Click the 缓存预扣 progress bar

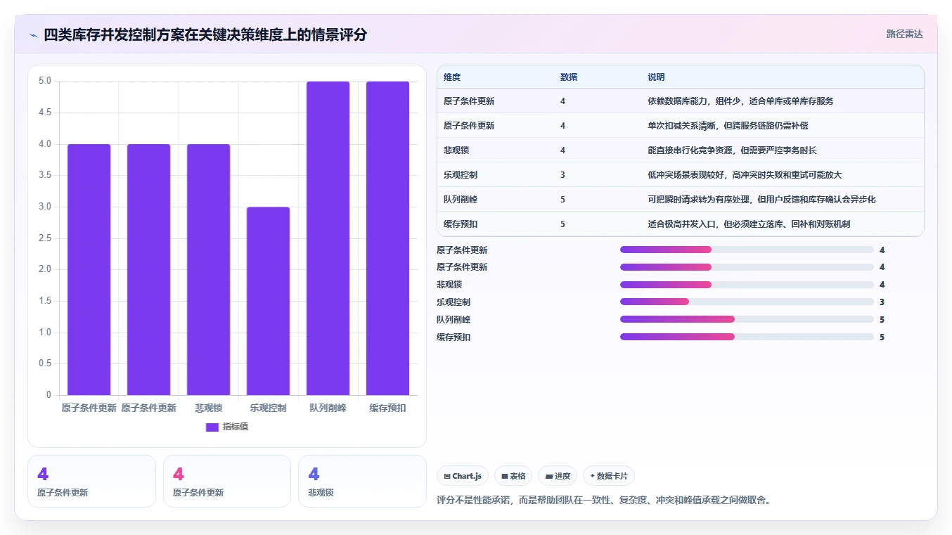coord(747,337)
